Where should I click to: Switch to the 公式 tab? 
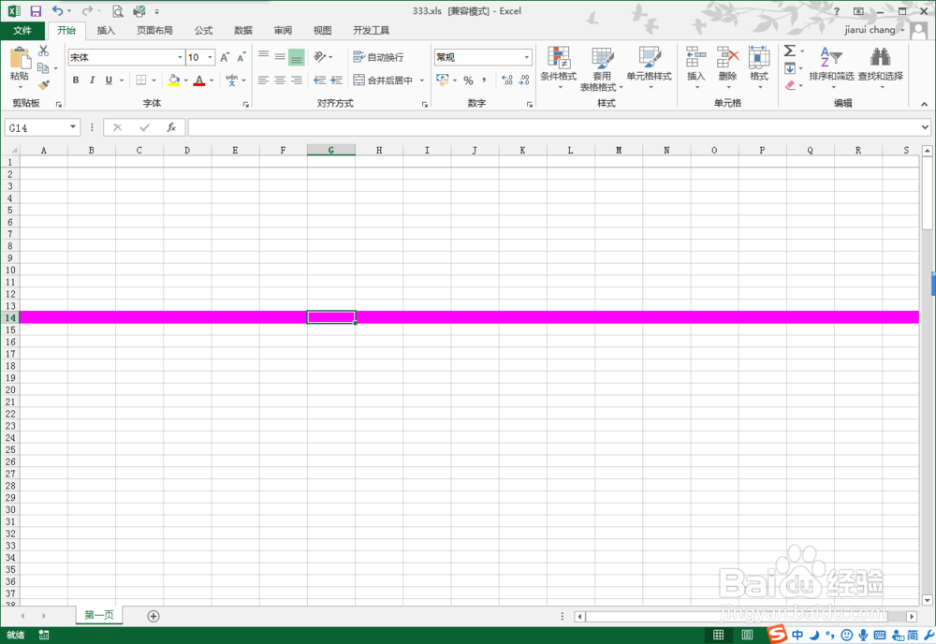pos(203,31)
